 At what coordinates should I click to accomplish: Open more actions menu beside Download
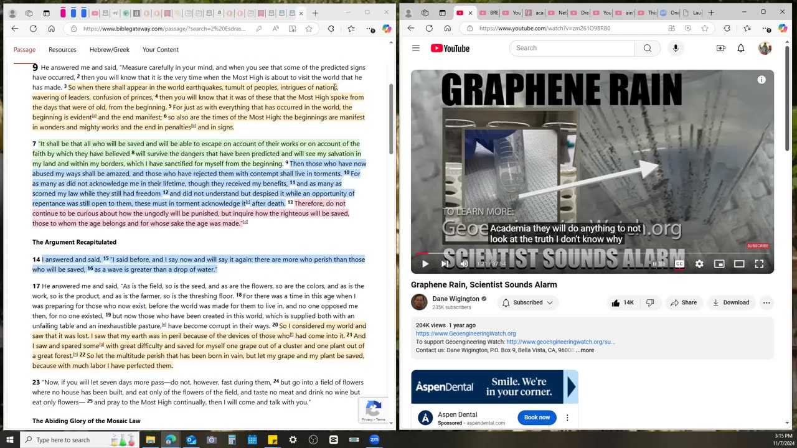(x=766, y=302)
